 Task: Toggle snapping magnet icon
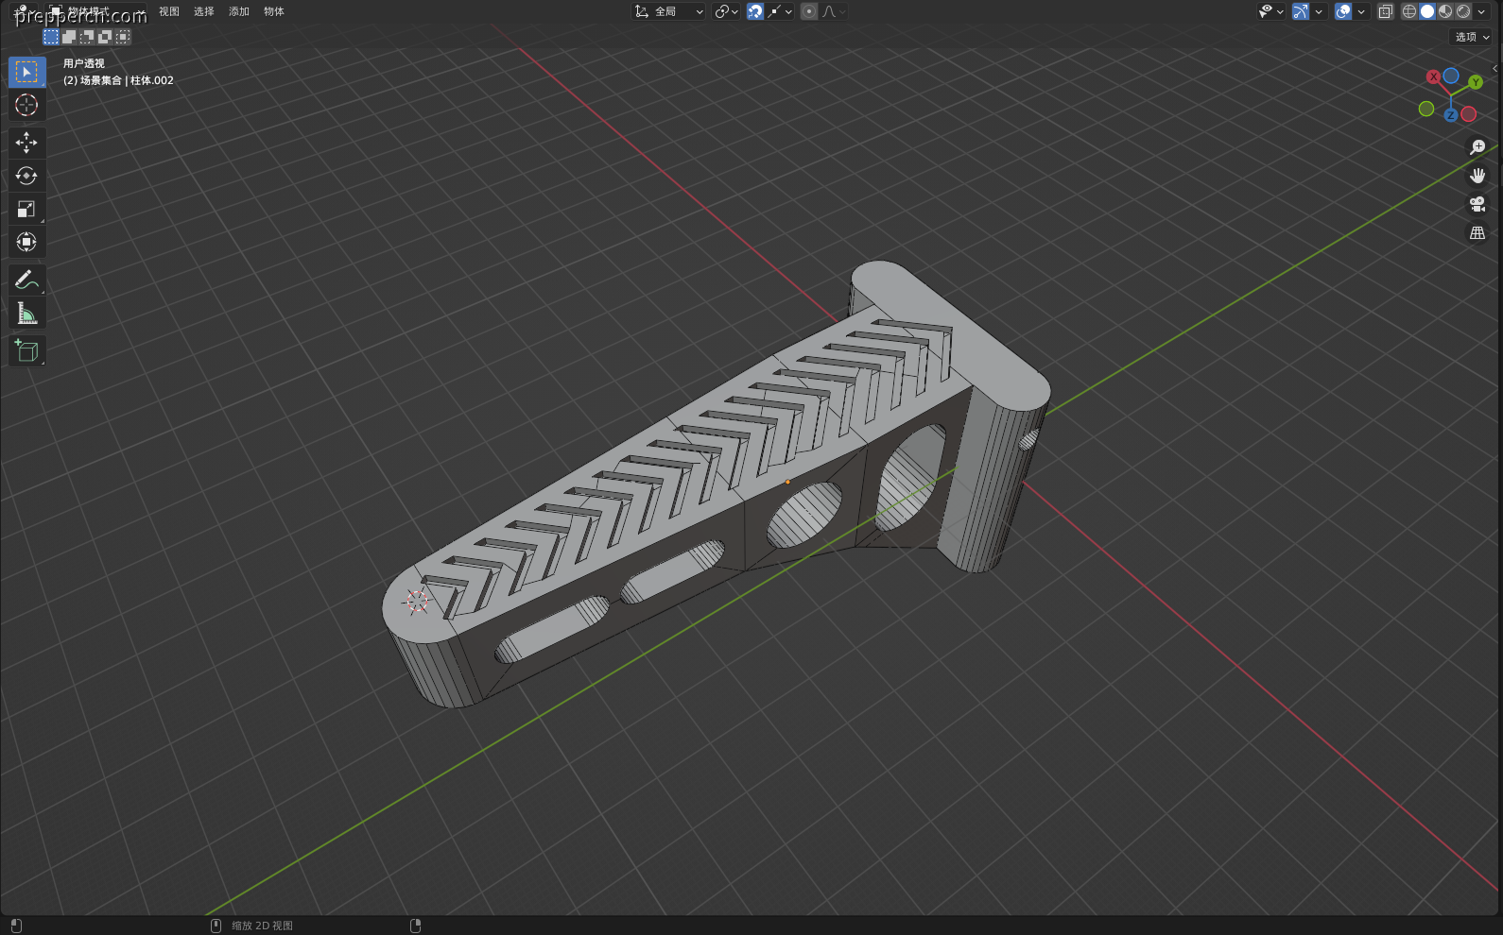point(755,11)
